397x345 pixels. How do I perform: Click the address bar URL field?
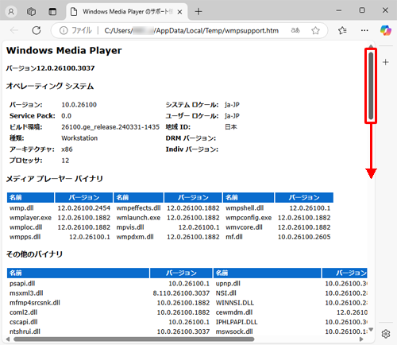(191, 31)
